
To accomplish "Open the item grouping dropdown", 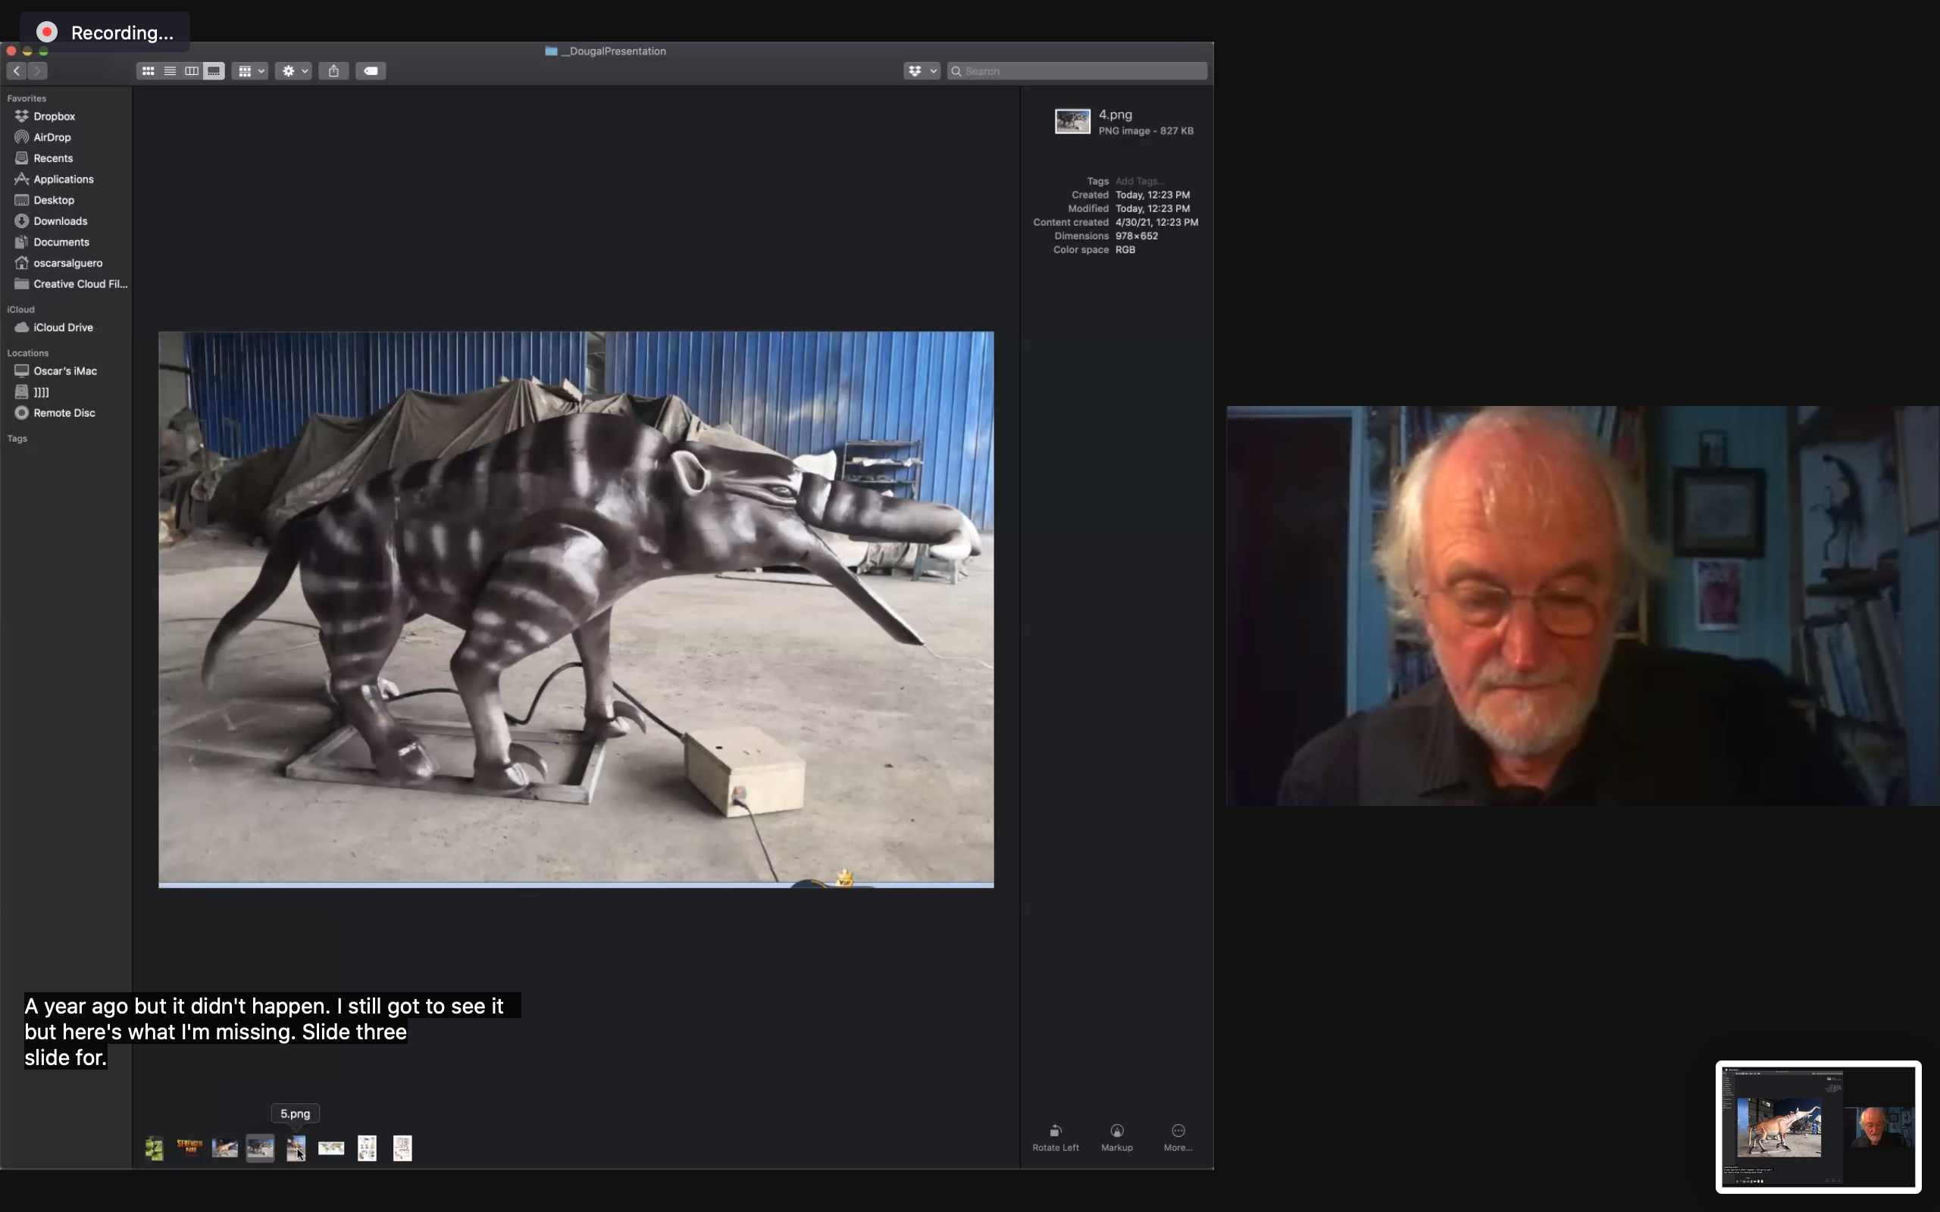I will pyautogui.click(x=249, y=70).
